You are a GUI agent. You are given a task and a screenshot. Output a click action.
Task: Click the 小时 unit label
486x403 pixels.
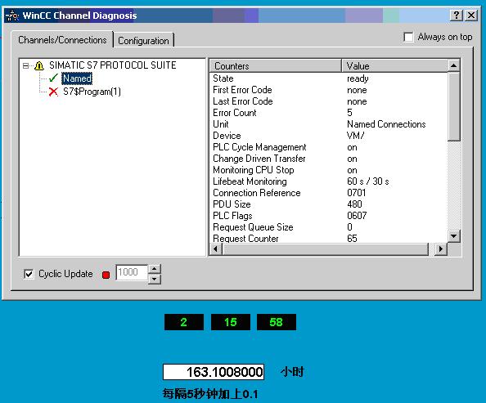pos(292,372)
